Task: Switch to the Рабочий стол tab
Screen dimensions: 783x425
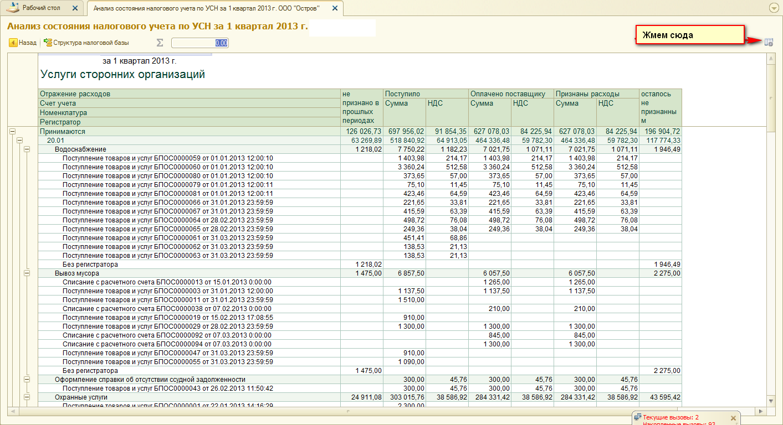Action: coord(42,8)
